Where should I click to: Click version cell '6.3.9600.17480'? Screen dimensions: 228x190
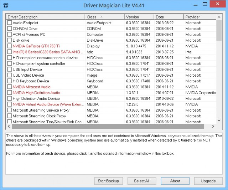[x=138, y=81]
